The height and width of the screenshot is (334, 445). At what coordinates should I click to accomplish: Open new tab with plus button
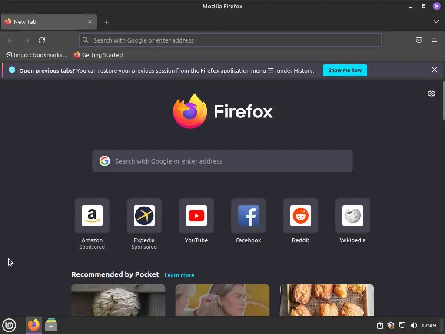click(x=106, y=22)
